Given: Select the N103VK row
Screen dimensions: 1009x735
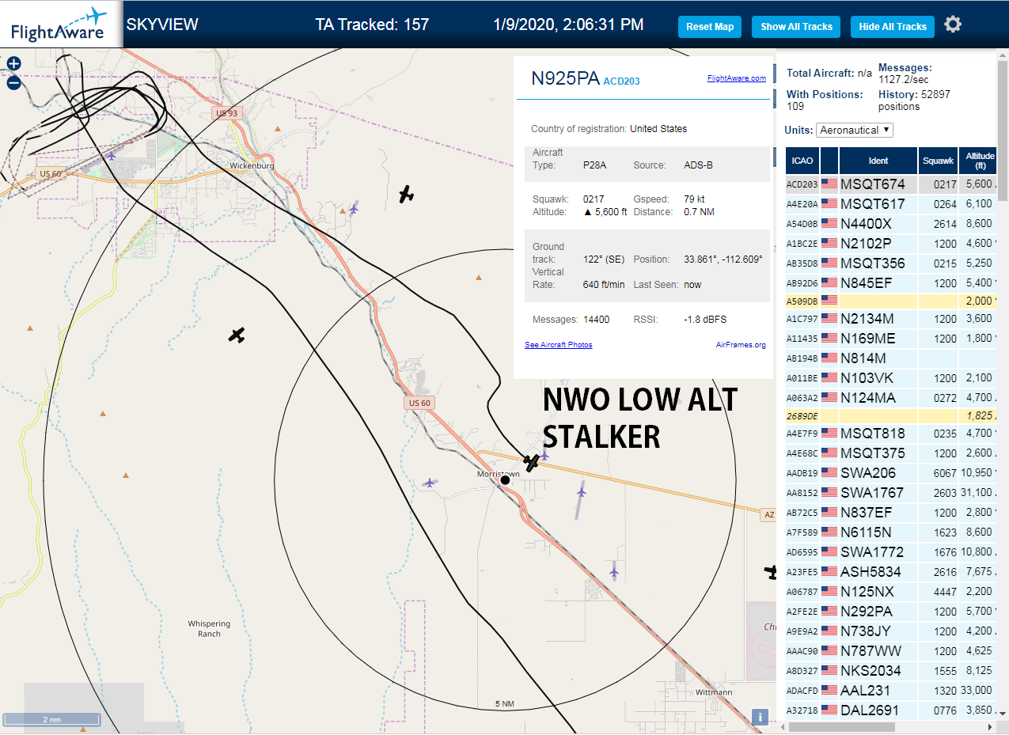Looking at the screenshot, I should point(892,378).
